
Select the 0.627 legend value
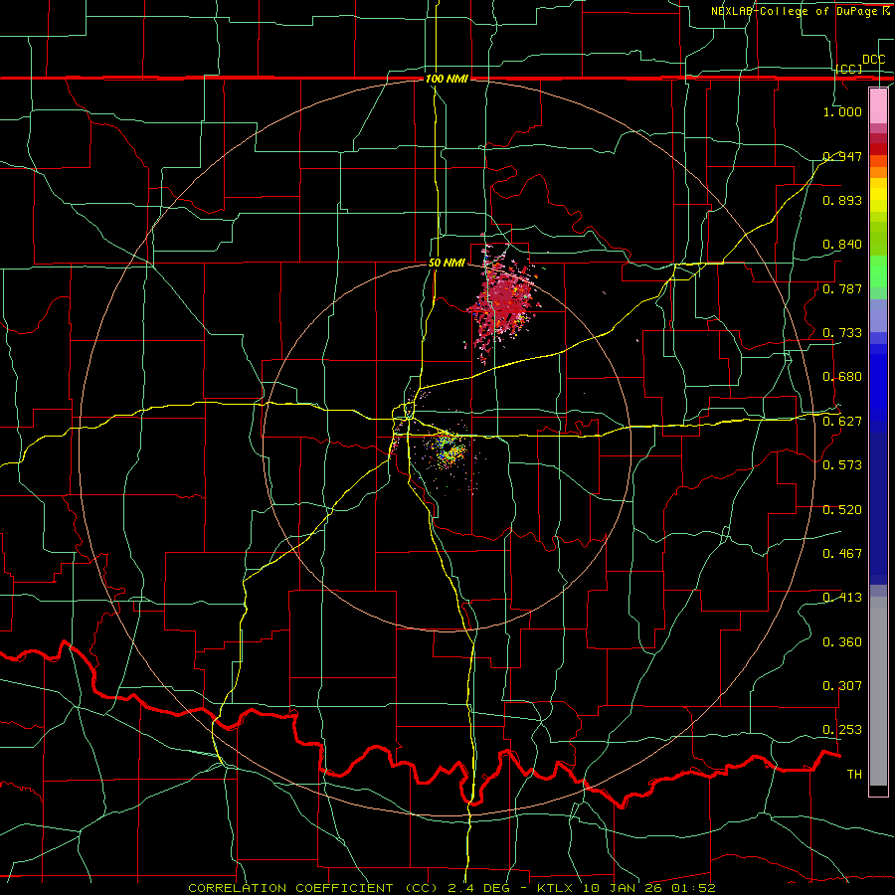(x=842, y=422)
